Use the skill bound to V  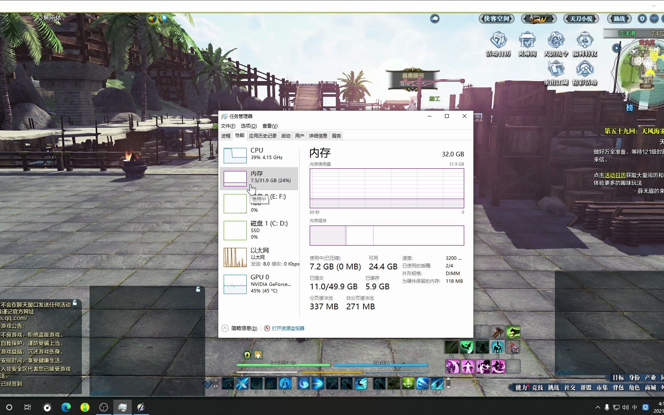pyautogui.click(x=466, y=347)
